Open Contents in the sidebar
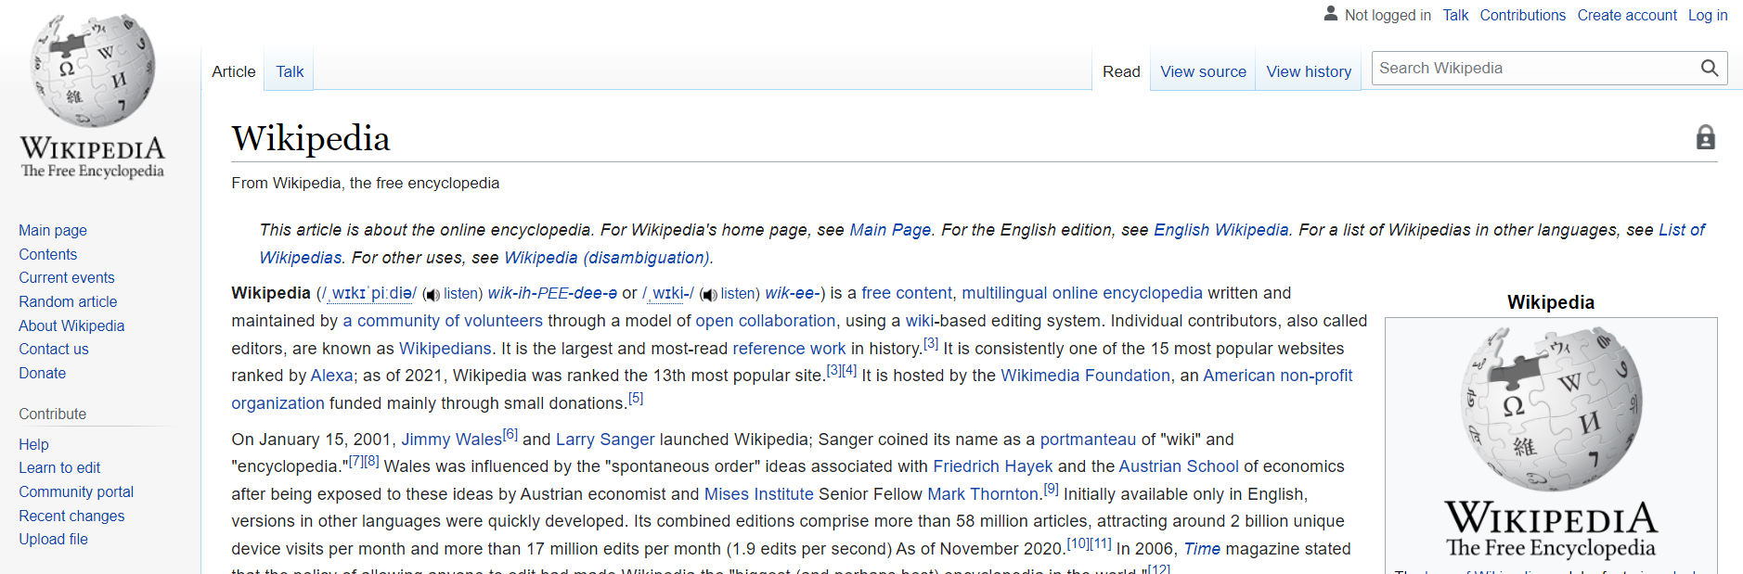1743x574 pixels. (48, 254)
